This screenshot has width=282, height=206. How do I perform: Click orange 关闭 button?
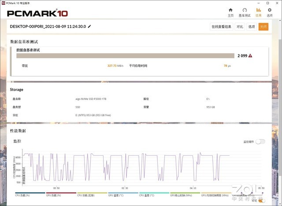click(263, 27)
